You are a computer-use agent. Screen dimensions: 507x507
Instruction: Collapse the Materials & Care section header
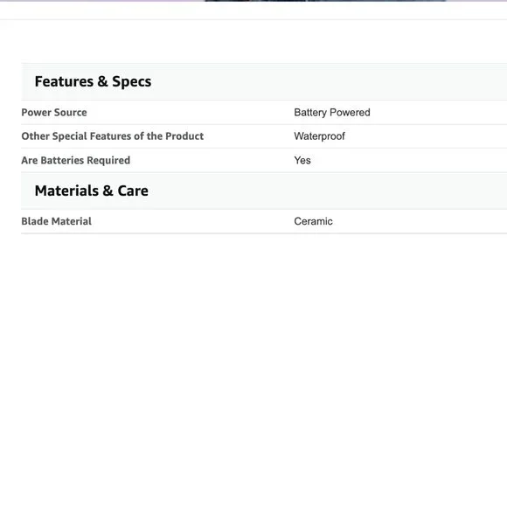tap(264, 191)
